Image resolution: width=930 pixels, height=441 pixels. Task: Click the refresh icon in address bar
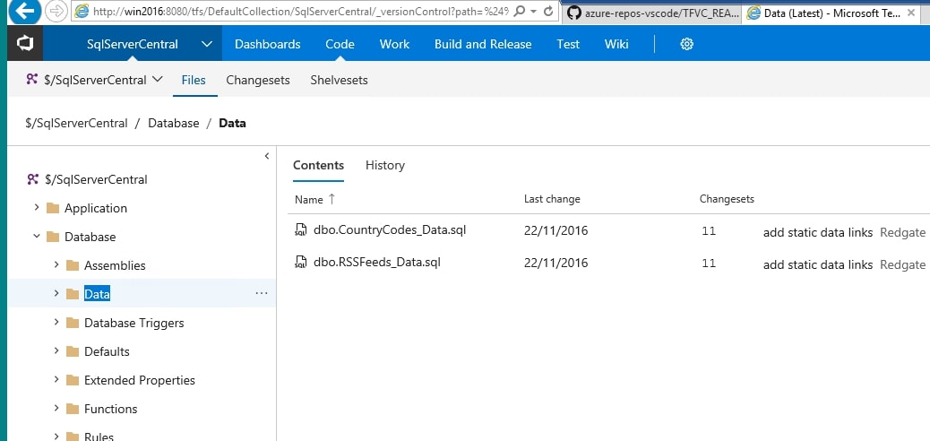click(x=548, y=12)
